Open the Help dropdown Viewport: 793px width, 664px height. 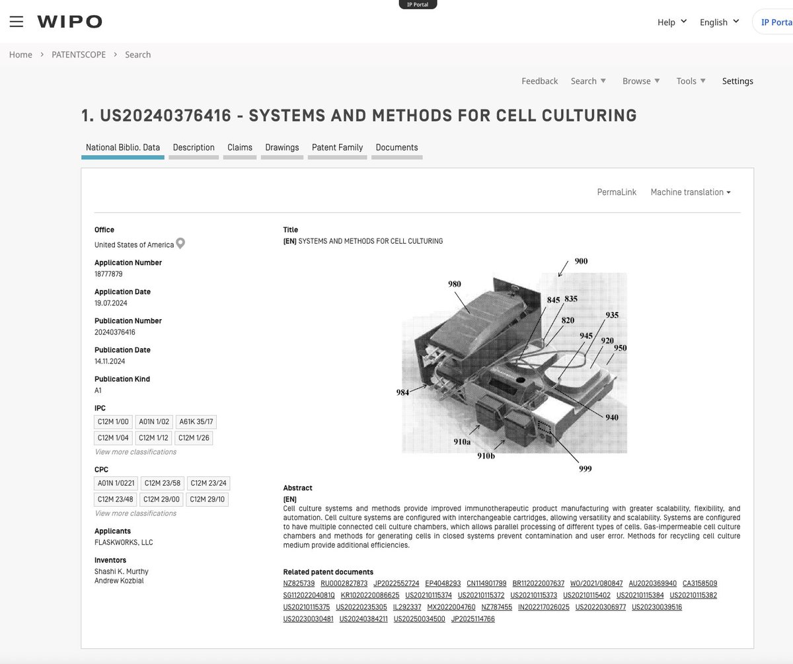[672, 22]
